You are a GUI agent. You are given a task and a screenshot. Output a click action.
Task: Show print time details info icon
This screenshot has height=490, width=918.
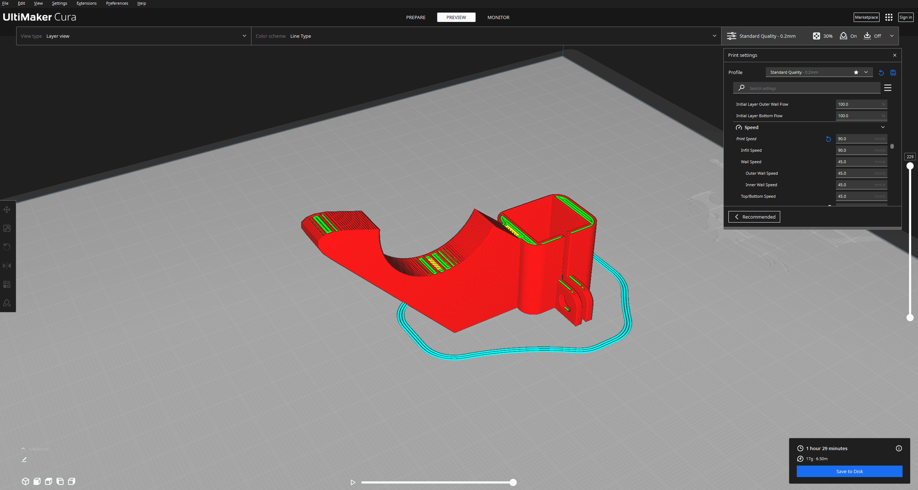pyautogui.click(x=899, y=448)
